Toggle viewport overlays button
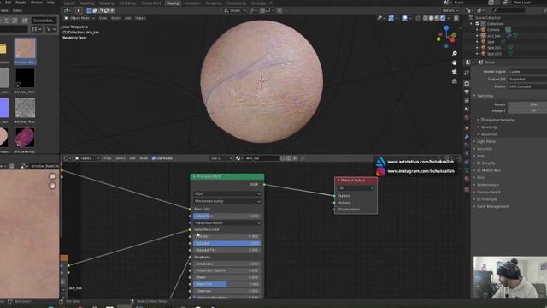547x308 pixels. click(x=404, y=18)
